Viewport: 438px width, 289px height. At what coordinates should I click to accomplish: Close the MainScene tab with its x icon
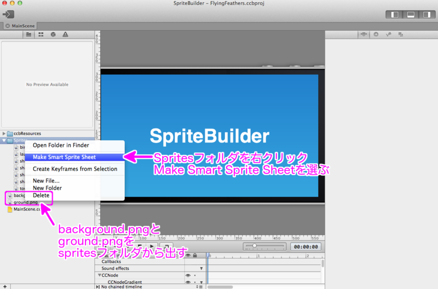[x=8, y=26]
